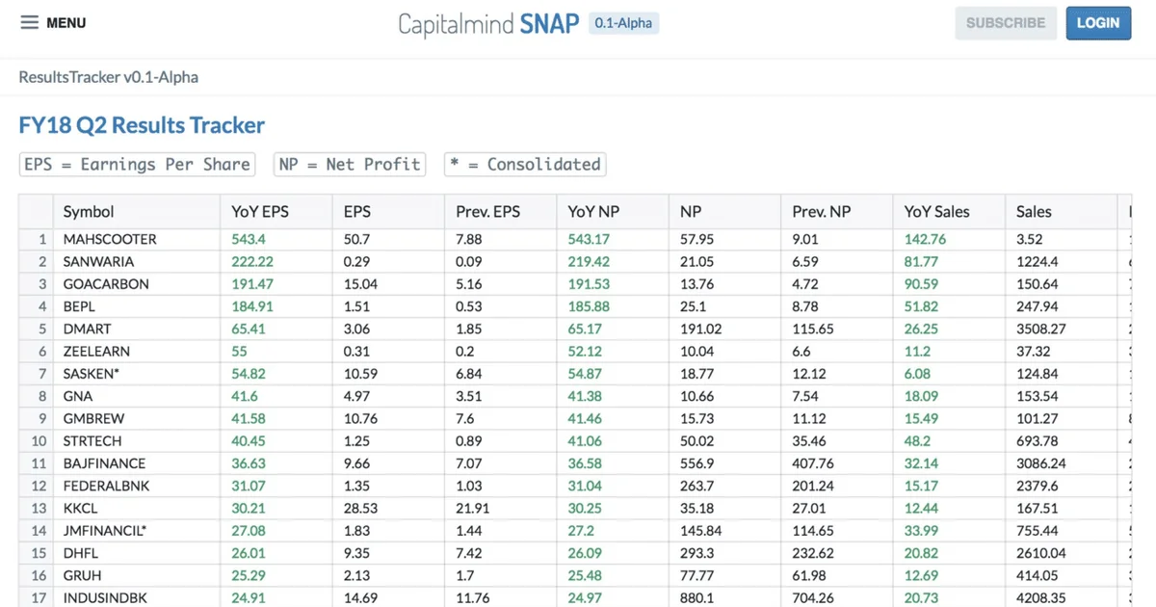The width and height of the screenshot is (1156, 607).
Task: Click the LOGIN button
Action: 1098,23
